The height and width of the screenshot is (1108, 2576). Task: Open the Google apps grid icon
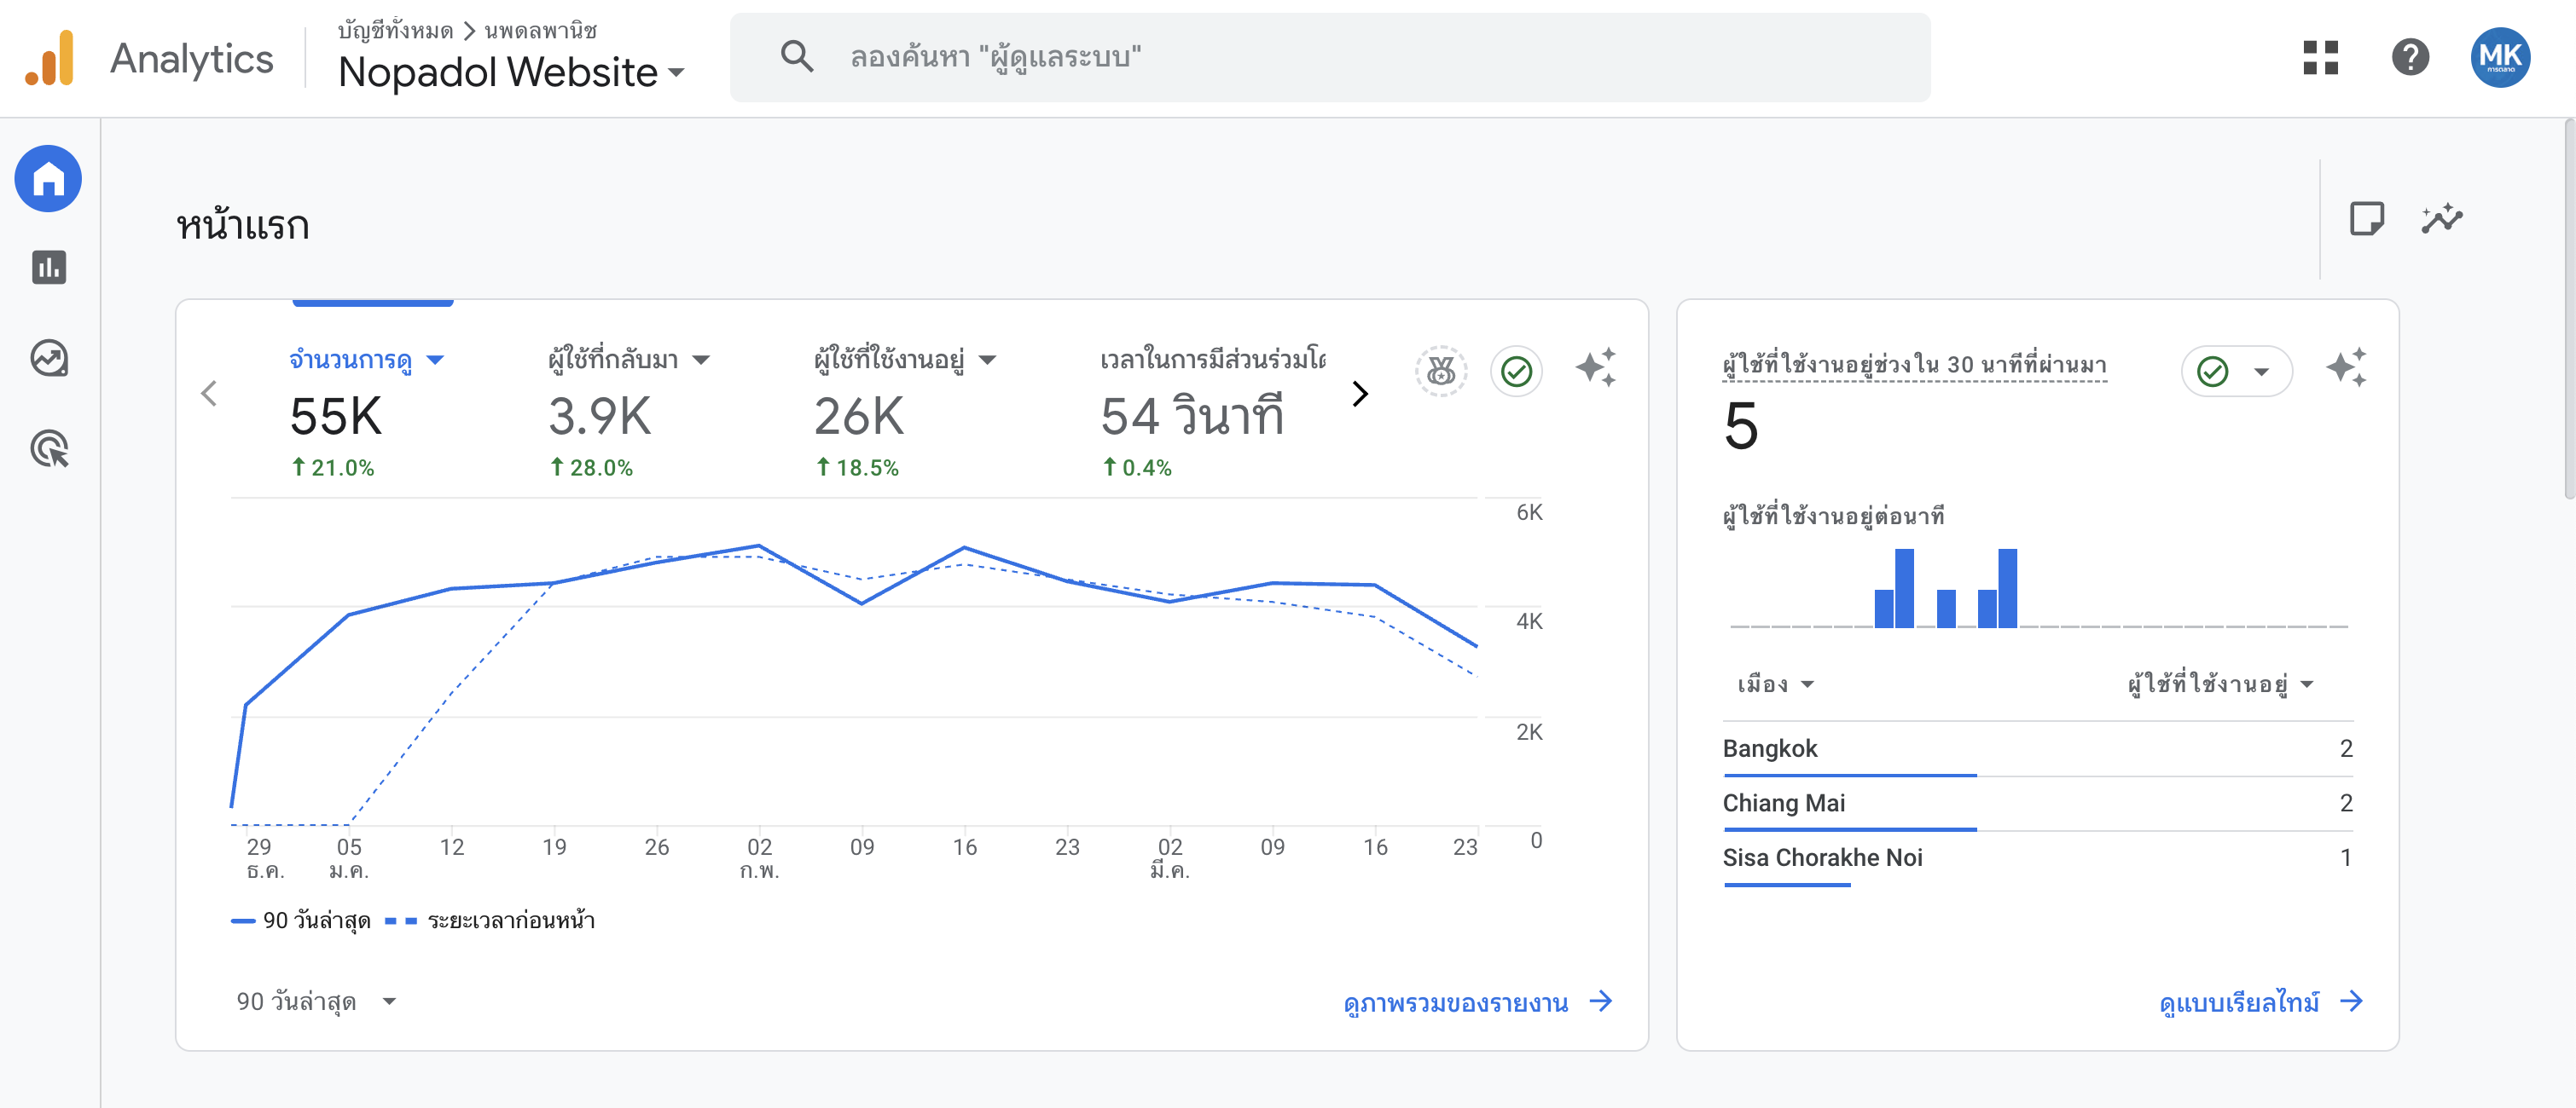(x=2320, y=57)
